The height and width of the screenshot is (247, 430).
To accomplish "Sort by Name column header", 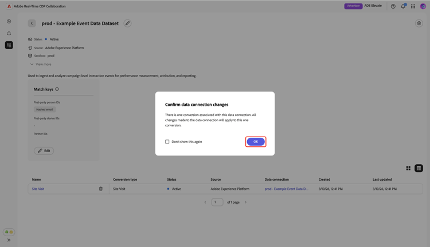I will [x=36, y=180].
